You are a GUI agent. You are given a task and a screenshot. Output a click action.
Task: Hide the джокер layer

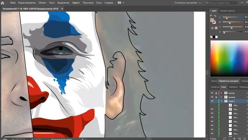click(x=212, y=97)
